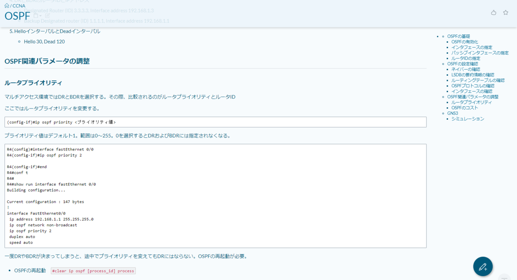Open the page options dropdown beside OSPF title
The width and height of the screenshot is (517, 280).
(x=37, y=16)
